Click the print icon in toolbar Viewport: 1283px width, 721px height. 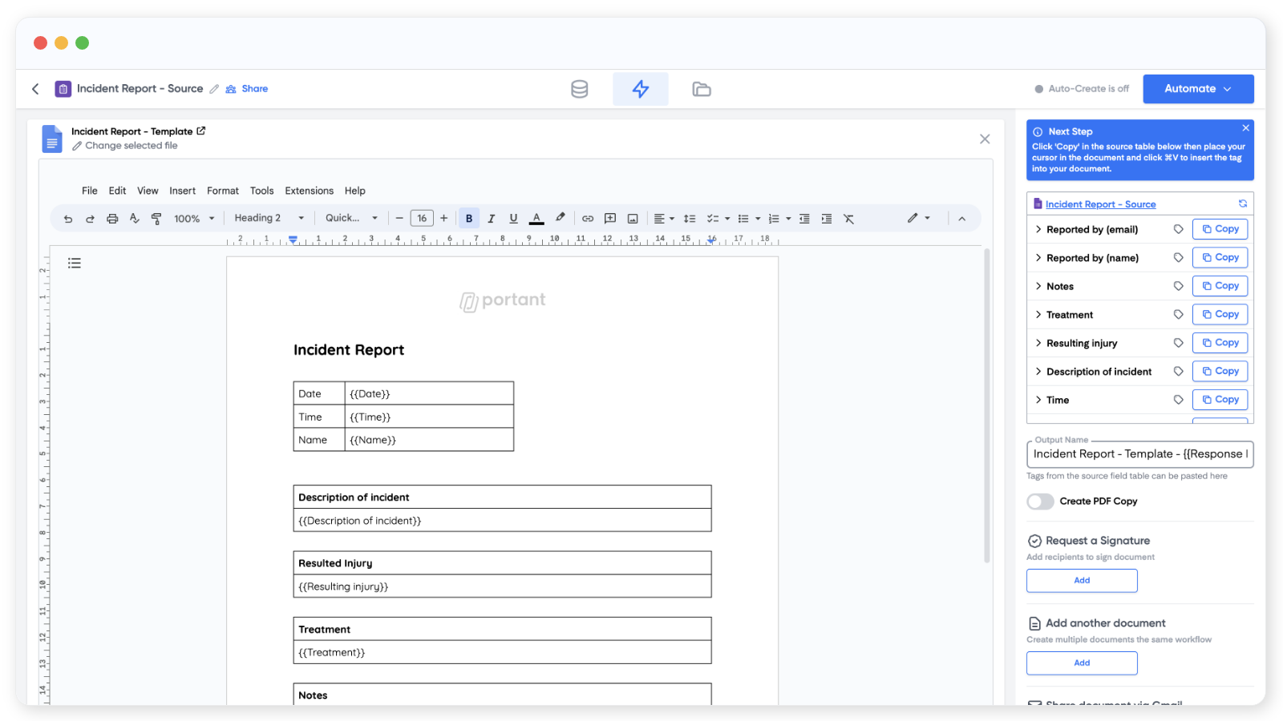pos(112,219)
